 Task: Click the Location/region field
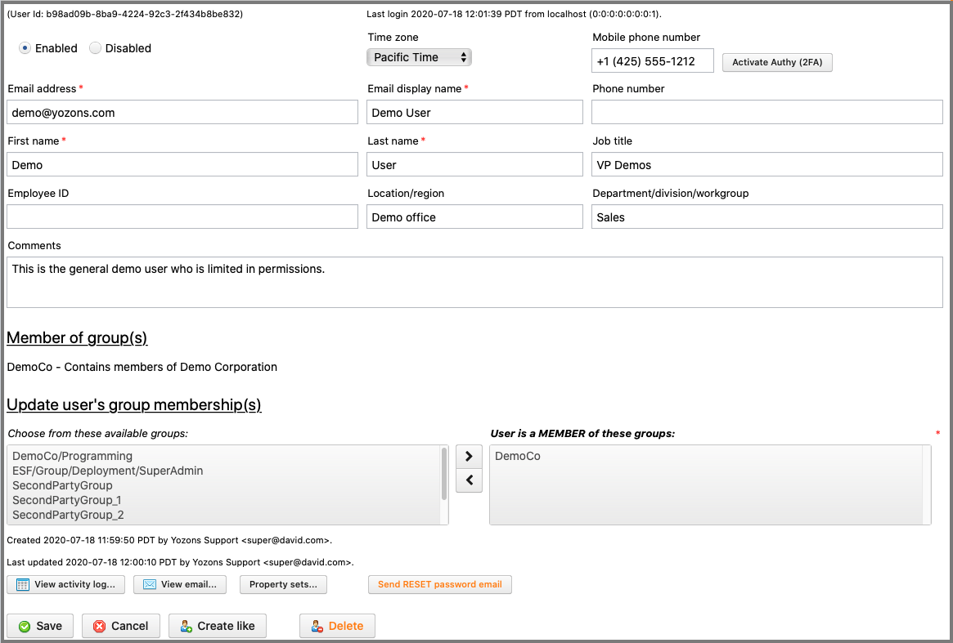tap(474, 217)
